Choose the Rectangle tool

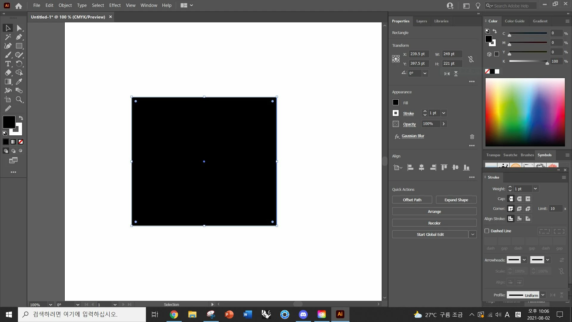(x=19, y=46)
